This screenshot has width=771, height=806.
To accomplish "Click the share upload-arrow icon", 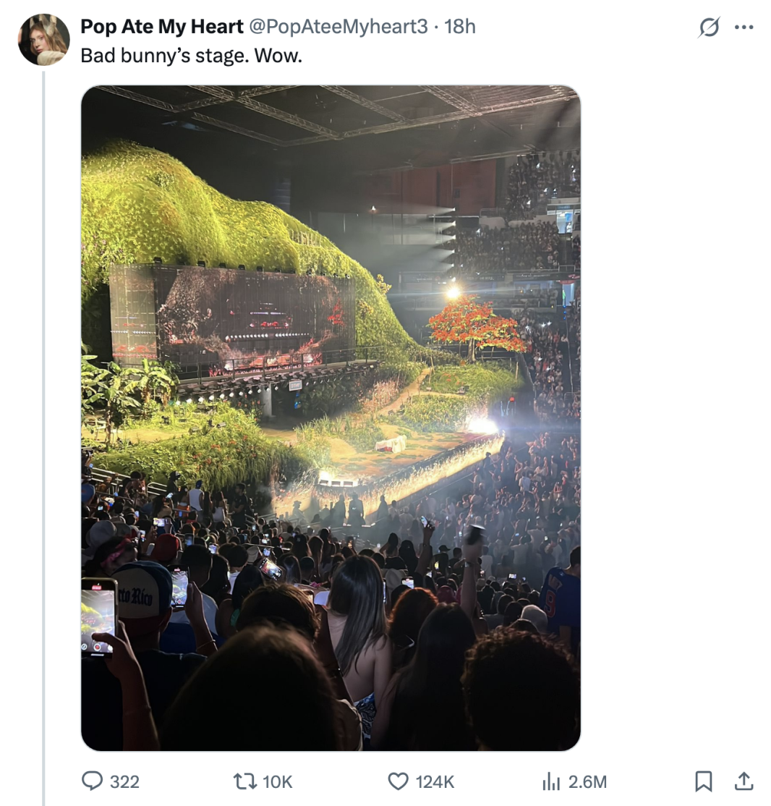I will coord(744,781).
